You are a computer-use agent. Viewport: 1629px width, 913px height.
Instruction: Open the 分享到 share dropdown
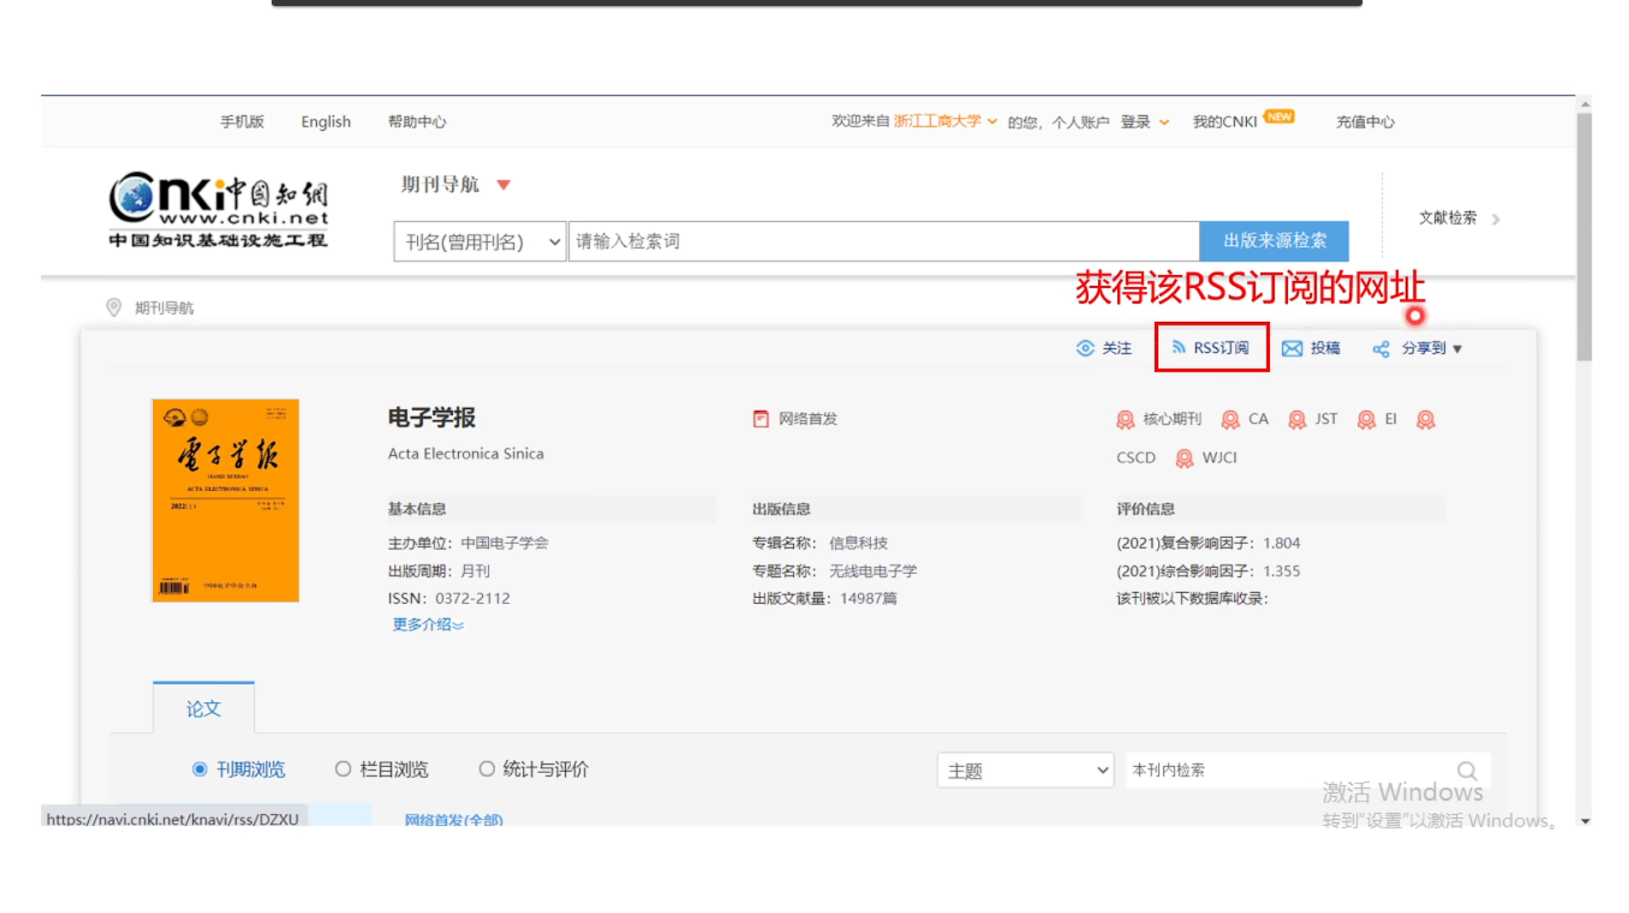(x=1423, y=348)
